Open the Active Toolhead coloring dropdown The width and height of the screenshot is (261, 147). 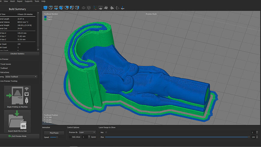pos(21,77)
